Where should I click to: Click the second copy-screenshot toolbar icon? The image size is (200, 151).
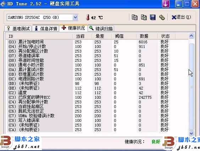144,17
